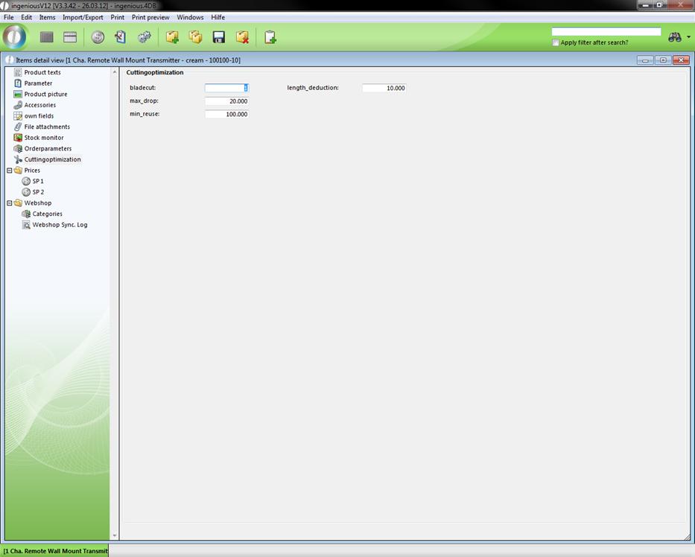Click the coin currency toolbar icon
This screenshot has height=557, width=695.
[98, 37]
